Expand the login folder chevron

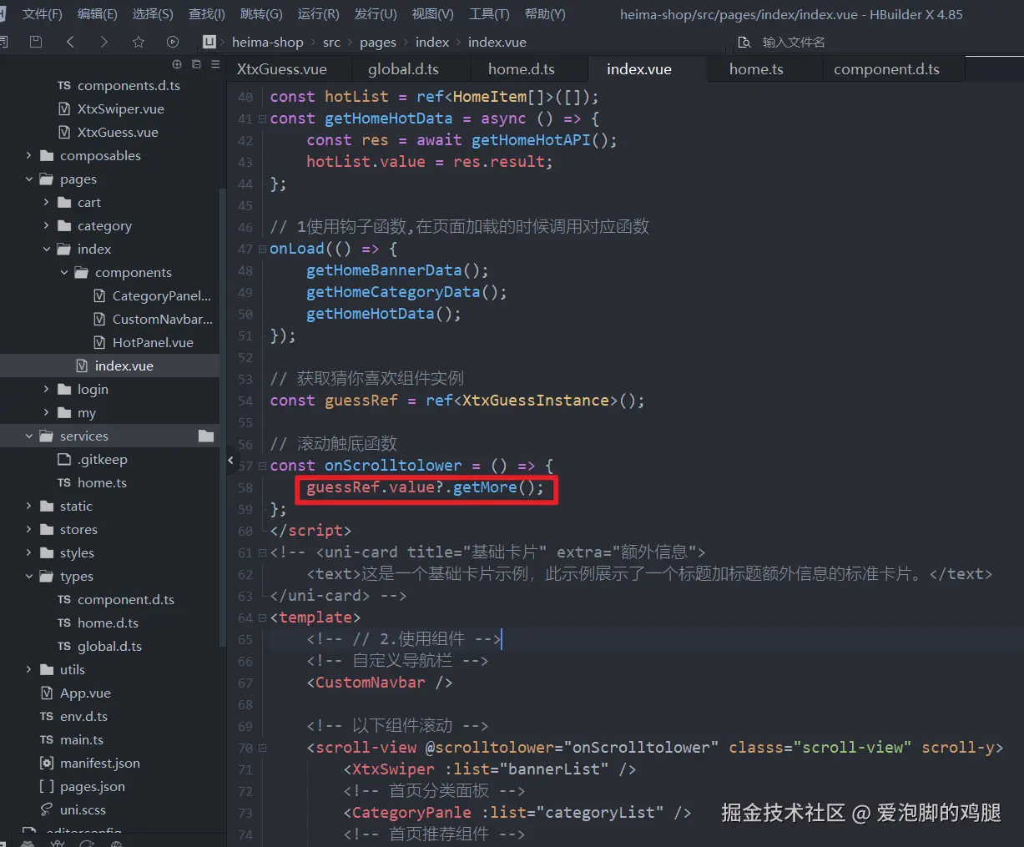tap(47, 389)
